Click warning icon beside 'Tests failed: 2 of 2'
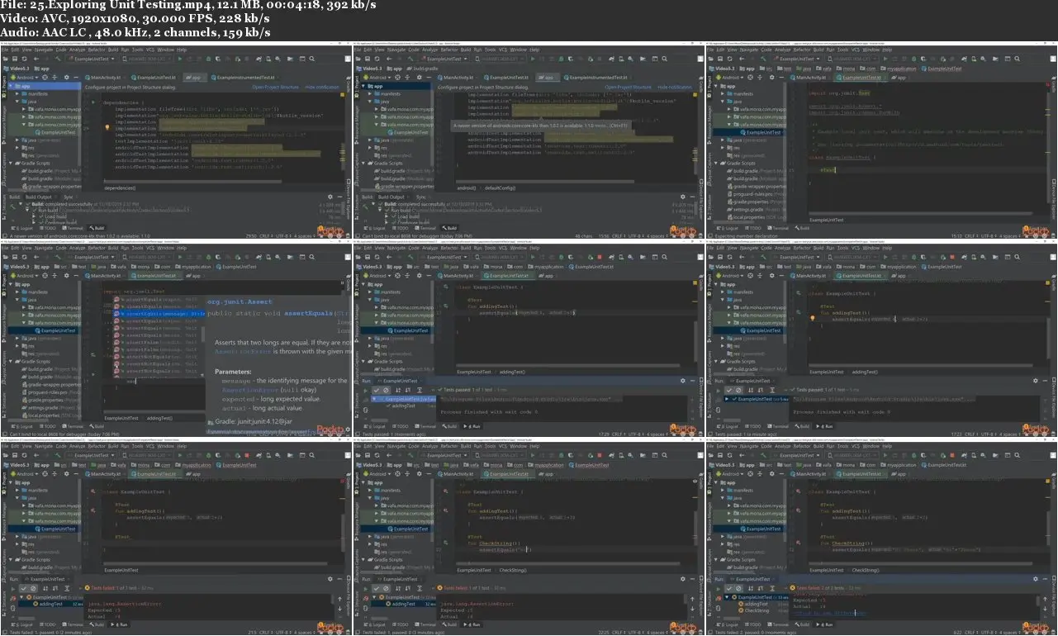 click(x=793, y=587)
